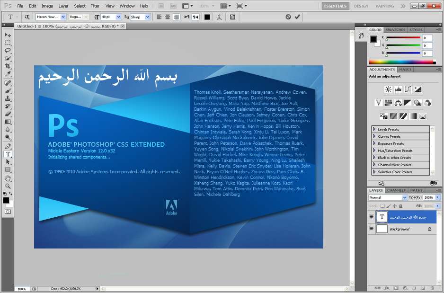The width and height of the screenshot is (444, 293).
Task: Hide the Arabic text layer
Action: point(371,217)
